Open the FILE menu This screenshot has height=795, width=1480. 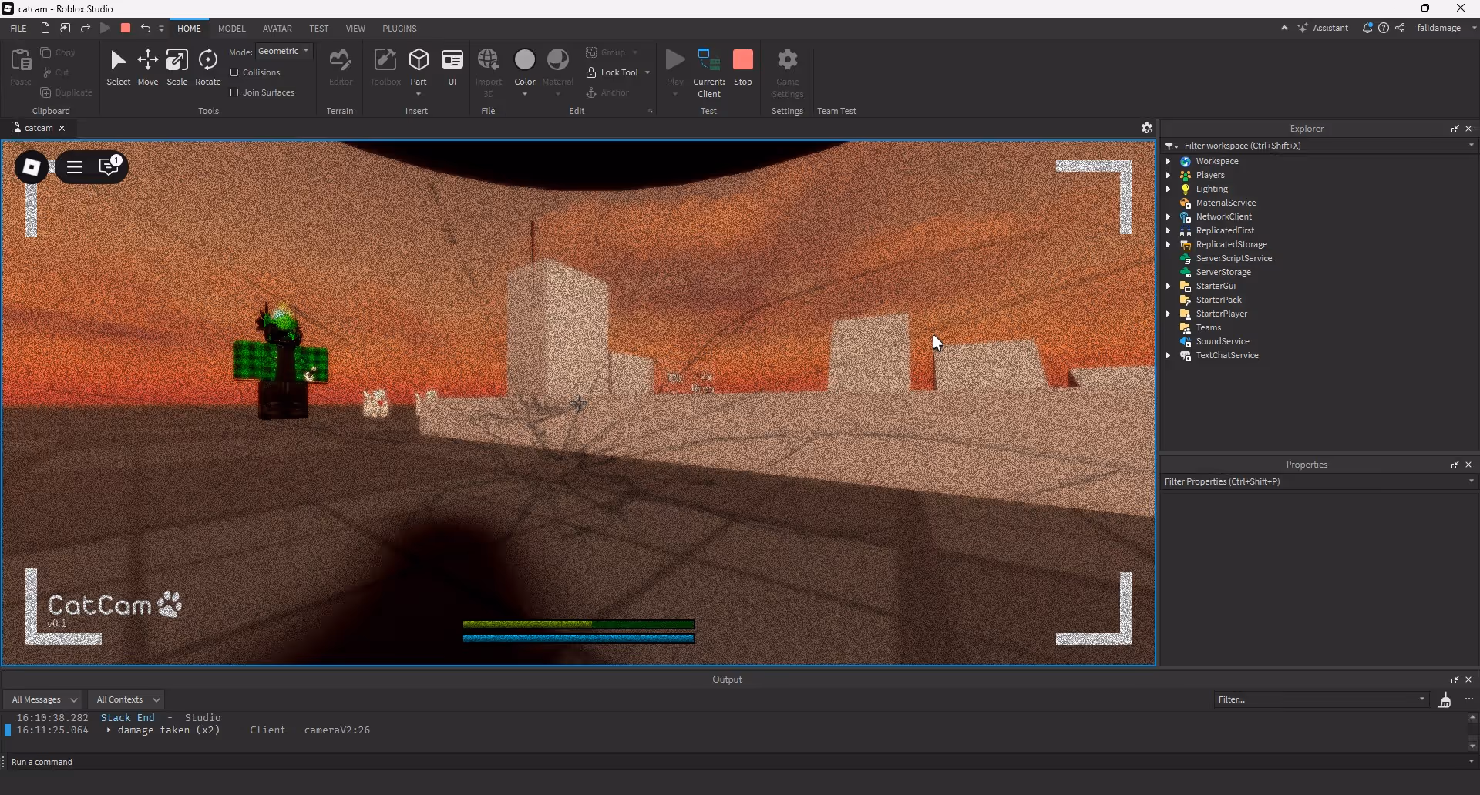[x=18, y=28]
